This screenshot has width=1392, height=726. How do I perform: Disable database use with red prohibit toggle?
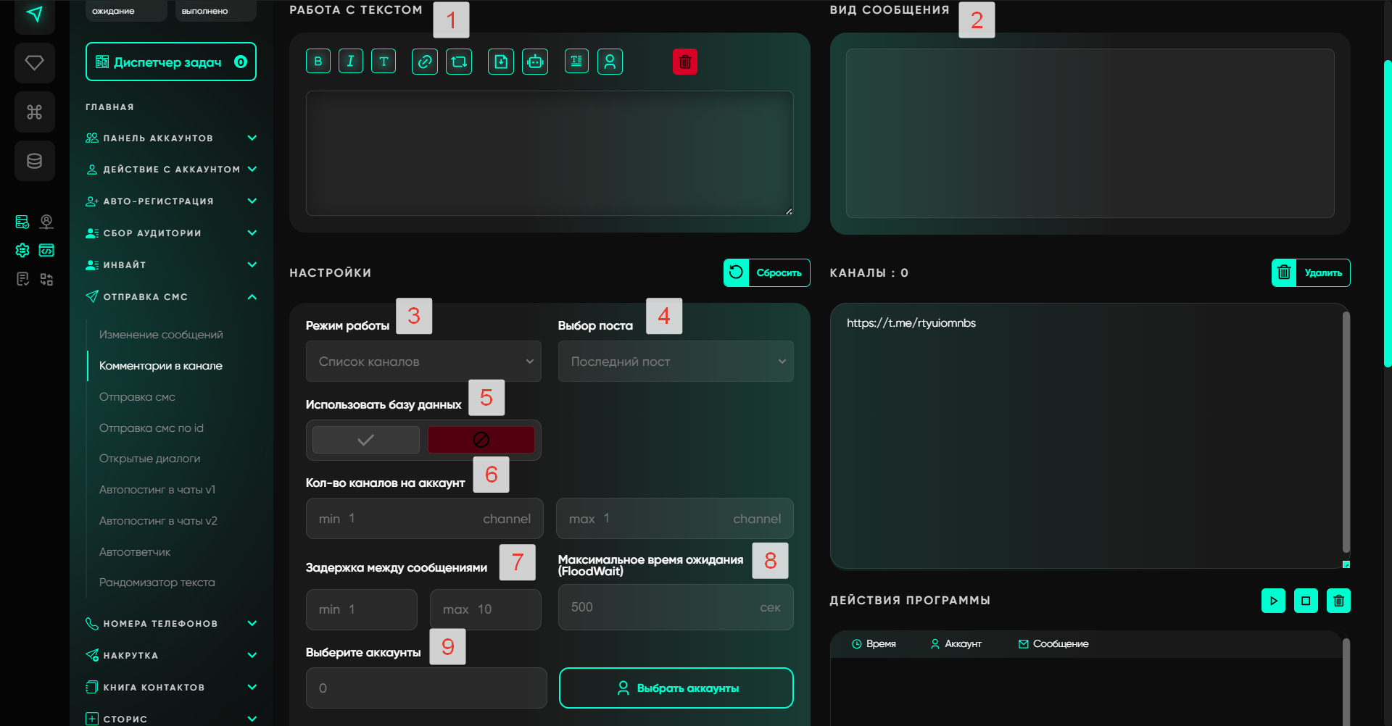click(481, 440)
